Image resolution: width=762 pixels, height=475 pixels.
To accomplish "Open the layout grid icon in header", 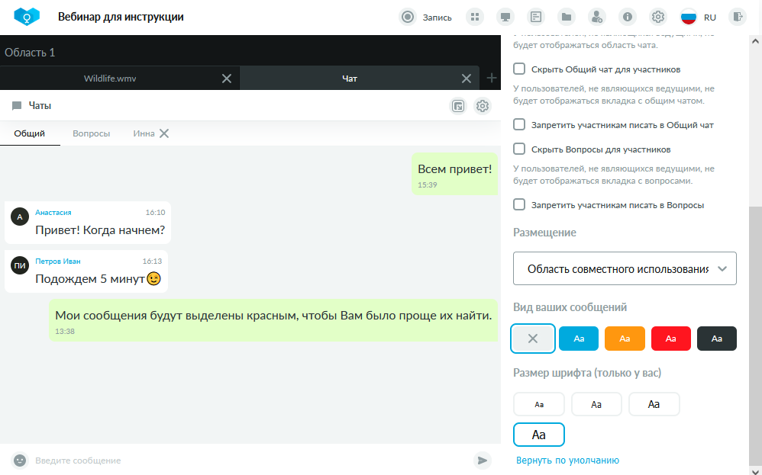I will click(475, 17).
